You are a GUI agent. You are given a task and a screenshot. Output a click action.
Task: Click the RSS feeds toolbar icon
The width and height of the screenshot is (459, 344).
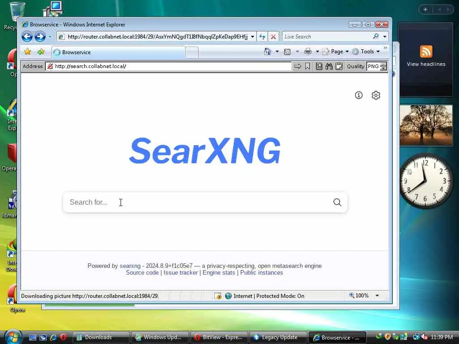tap(287, 52)
